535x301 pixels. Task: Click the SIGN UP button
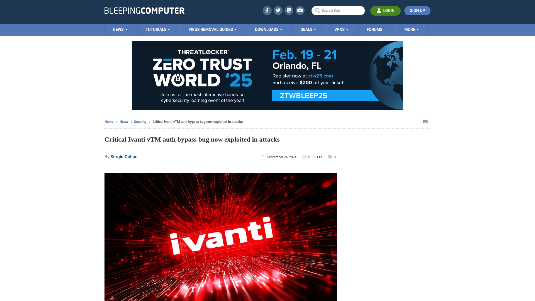(x=417, y=11)
